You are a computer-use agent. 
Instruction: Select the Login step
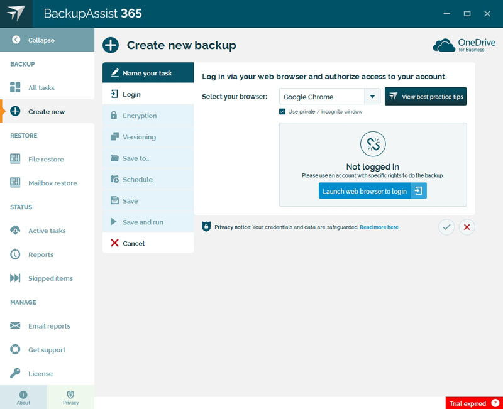[148, 94]
